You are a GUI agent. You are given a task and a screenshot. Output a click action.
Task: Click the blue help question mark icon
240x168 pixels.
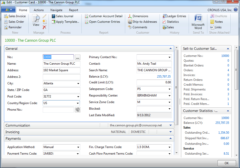(236, 10)
